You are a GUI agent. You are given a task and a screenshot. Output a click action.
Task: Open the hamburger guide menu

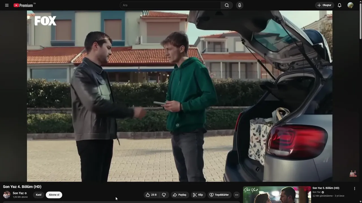tap(7, 5)
